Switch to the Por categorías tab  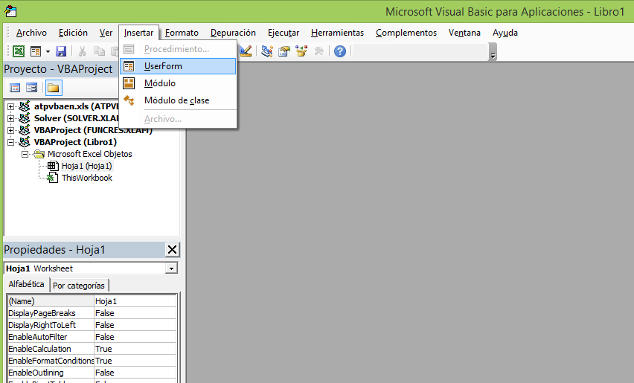pos(79,286)
